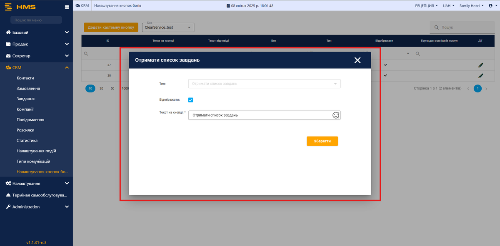Screen dimensions: 500x246
Task: Close the Отримати список завдань dialog
Action: (357, 60)
